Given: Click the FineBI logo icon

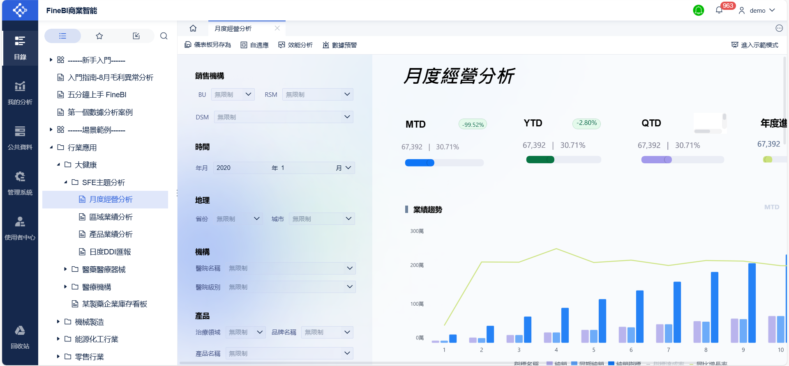Looking at the screenshot, I should [x=20, y=10].
